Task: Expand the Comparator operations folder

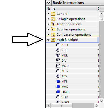Action: tap(48, 35)
